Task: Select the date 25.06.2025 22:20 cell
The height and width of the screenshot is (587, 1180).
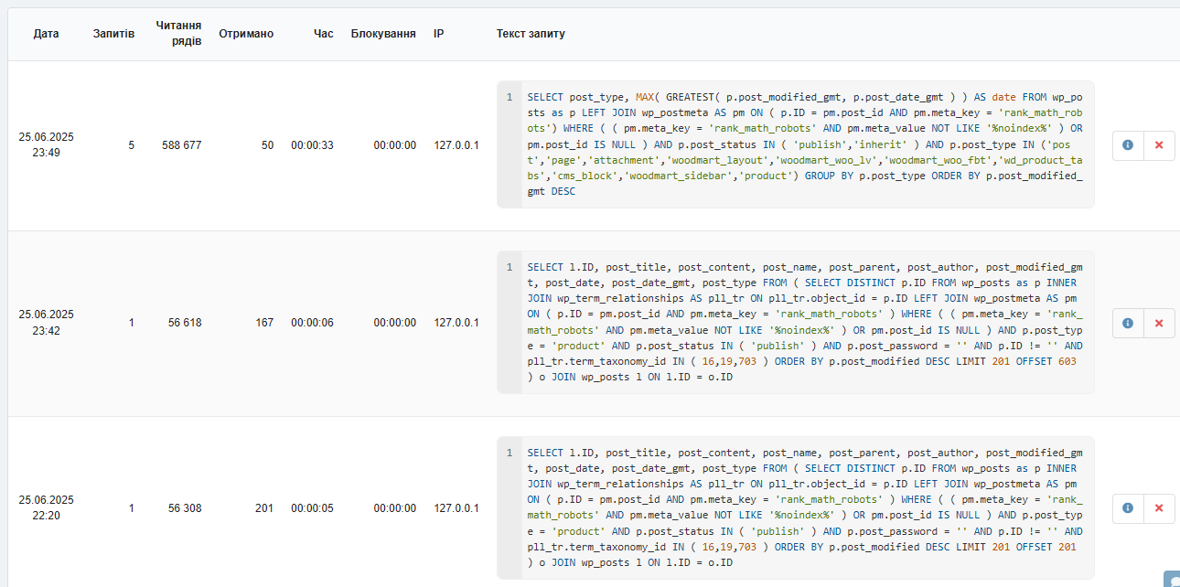Action: 47,508
